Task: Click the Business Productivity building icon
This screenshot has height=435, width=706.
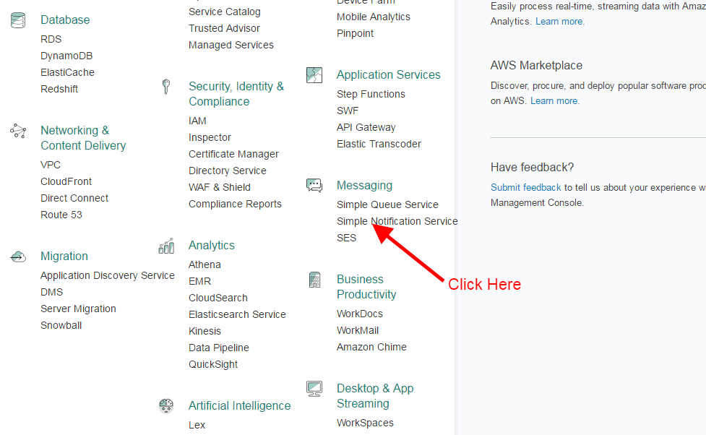Action: 315,280
